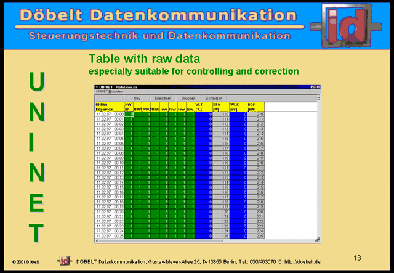The height and width of the screenshot is (273, 394).
Task: Click the Neu button
Action: coord(137,98)
